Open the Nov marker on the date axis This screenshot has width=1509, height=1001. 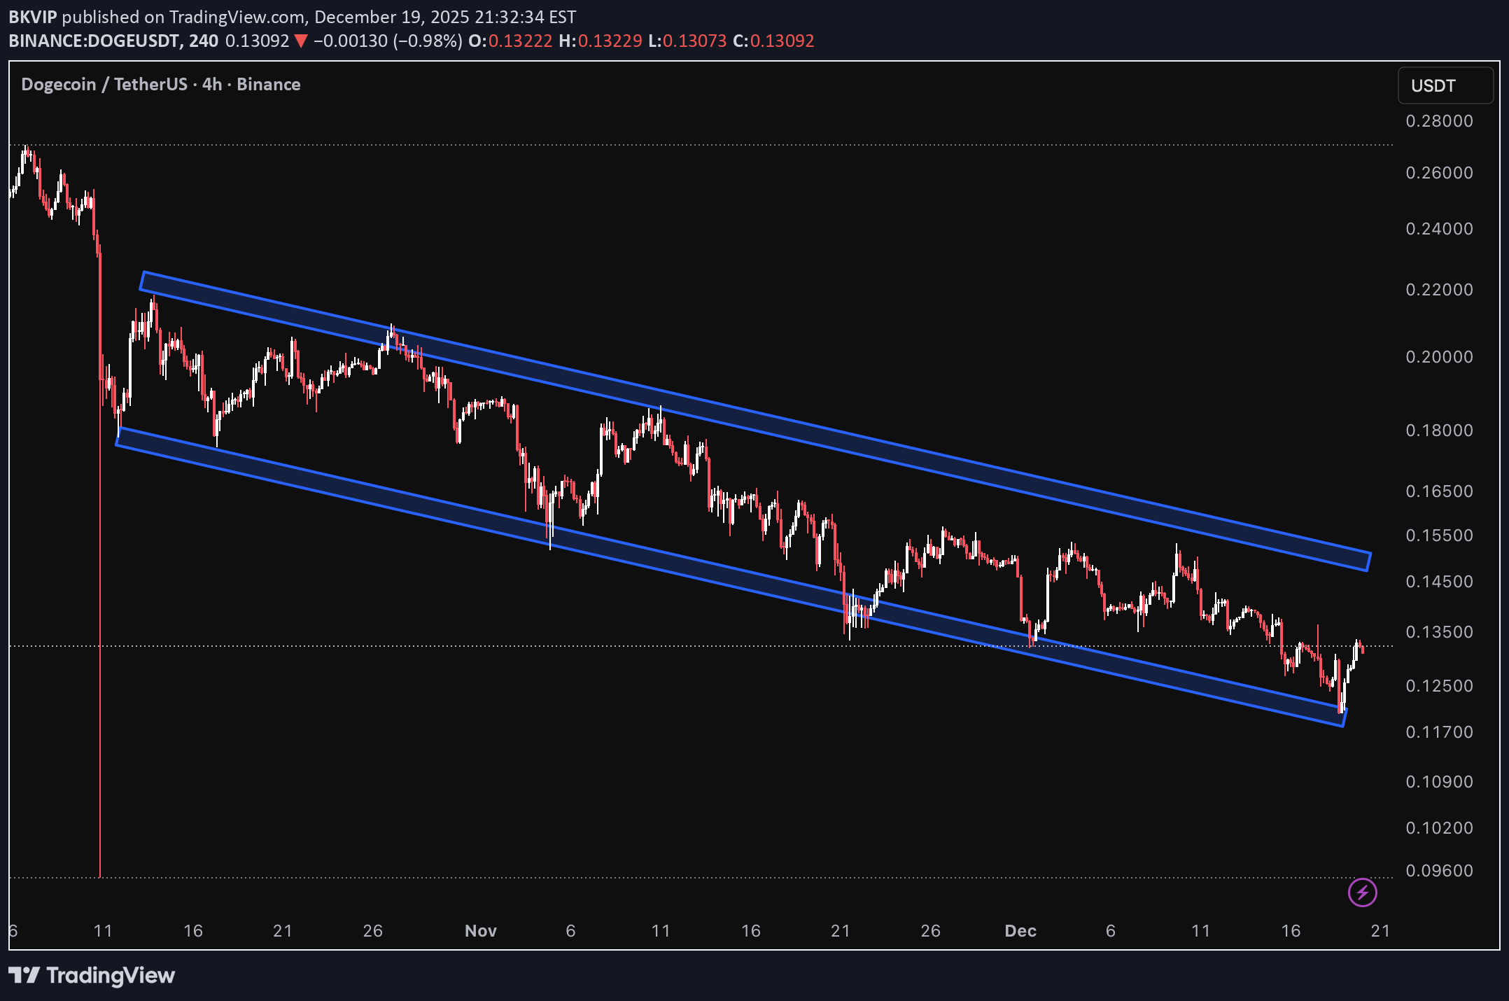tap(481, 931)
